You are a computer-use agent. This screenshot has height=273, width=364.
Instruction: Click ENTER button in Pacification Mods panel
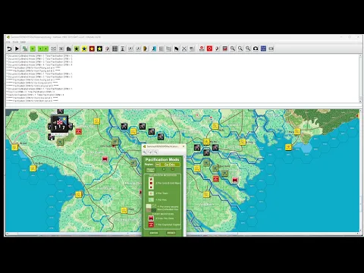154,233
